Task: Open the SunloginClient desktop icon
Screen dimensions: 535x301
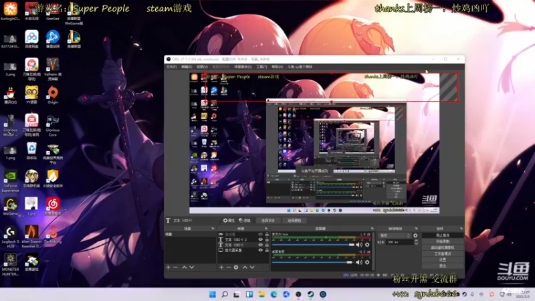Action: pos(10,10)
